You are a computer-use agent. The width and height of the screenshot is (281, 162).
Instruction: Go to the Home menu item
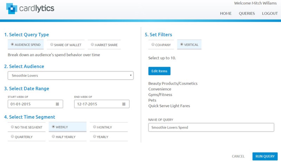[x=226, y=13]
